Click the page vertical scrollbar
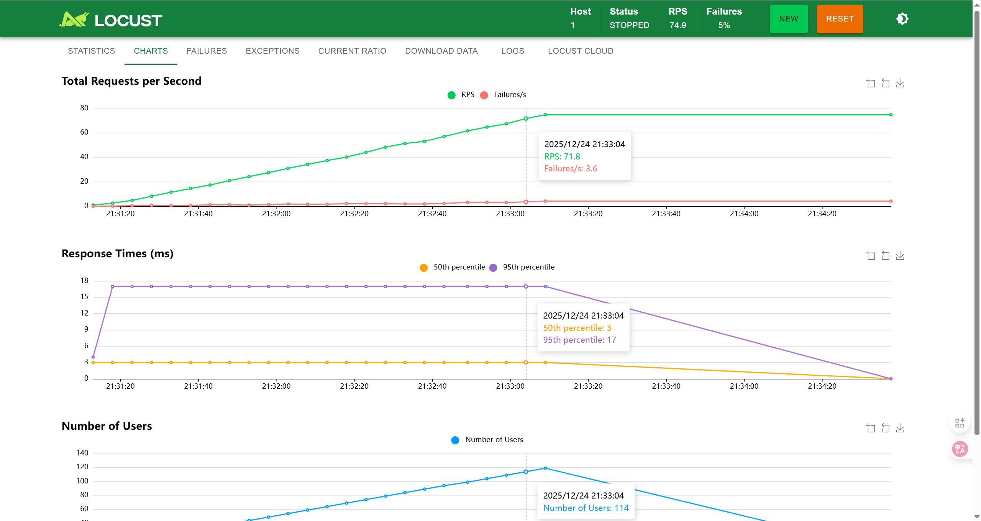The image size is (981, 521). click(x=977, y=230)
